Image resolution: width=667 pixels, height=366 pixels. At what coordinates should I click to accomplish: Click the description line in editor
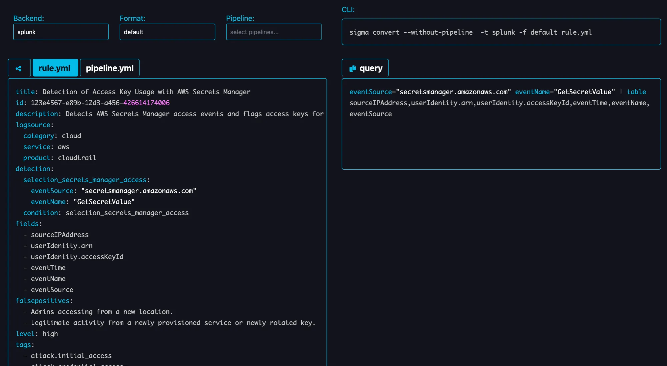tap(169, 114)
